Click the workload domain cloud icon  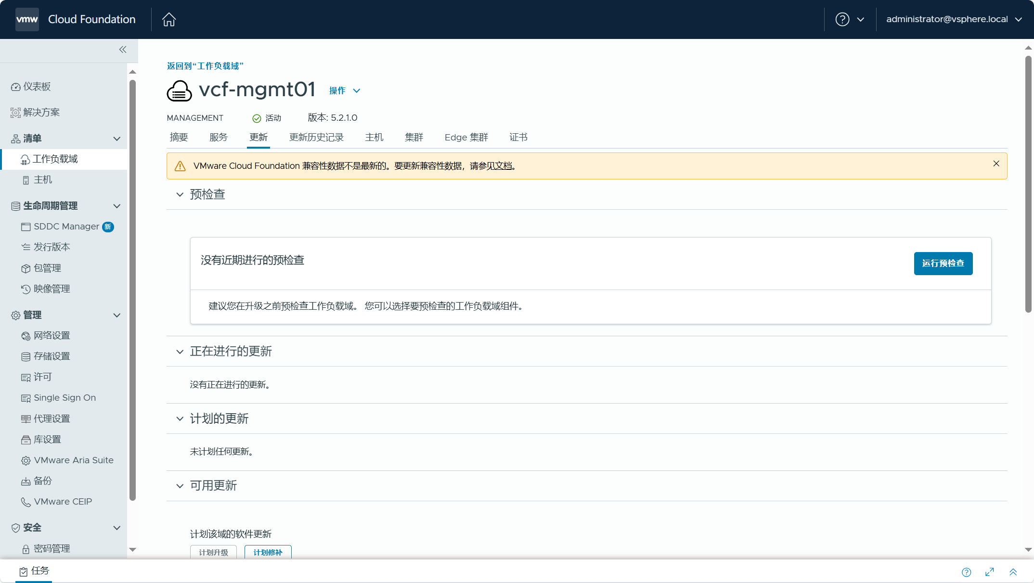coord(179,90)
